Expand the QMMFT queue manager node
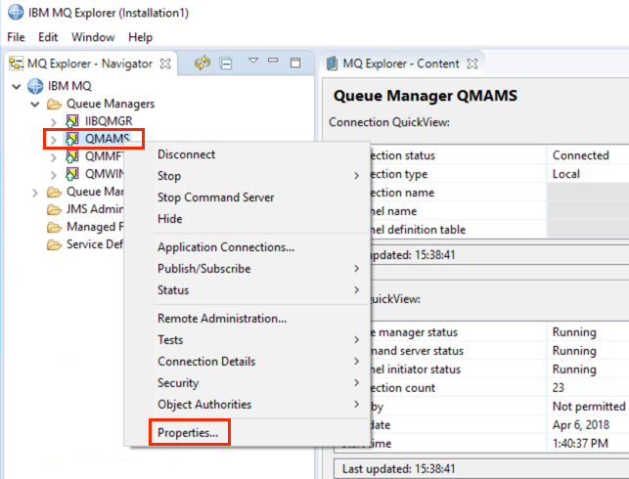Image resolution: width=629 pixels, height=479 pixels. [x=54, y=157]
